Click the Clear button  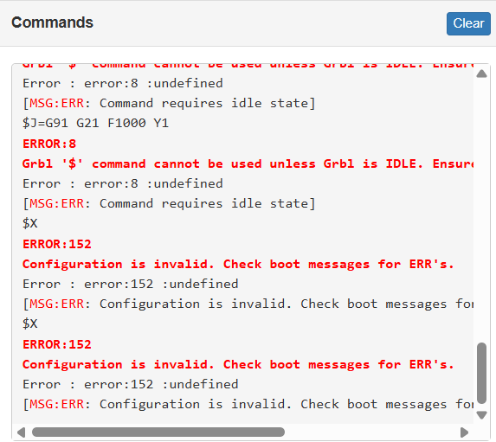point(468,23)
